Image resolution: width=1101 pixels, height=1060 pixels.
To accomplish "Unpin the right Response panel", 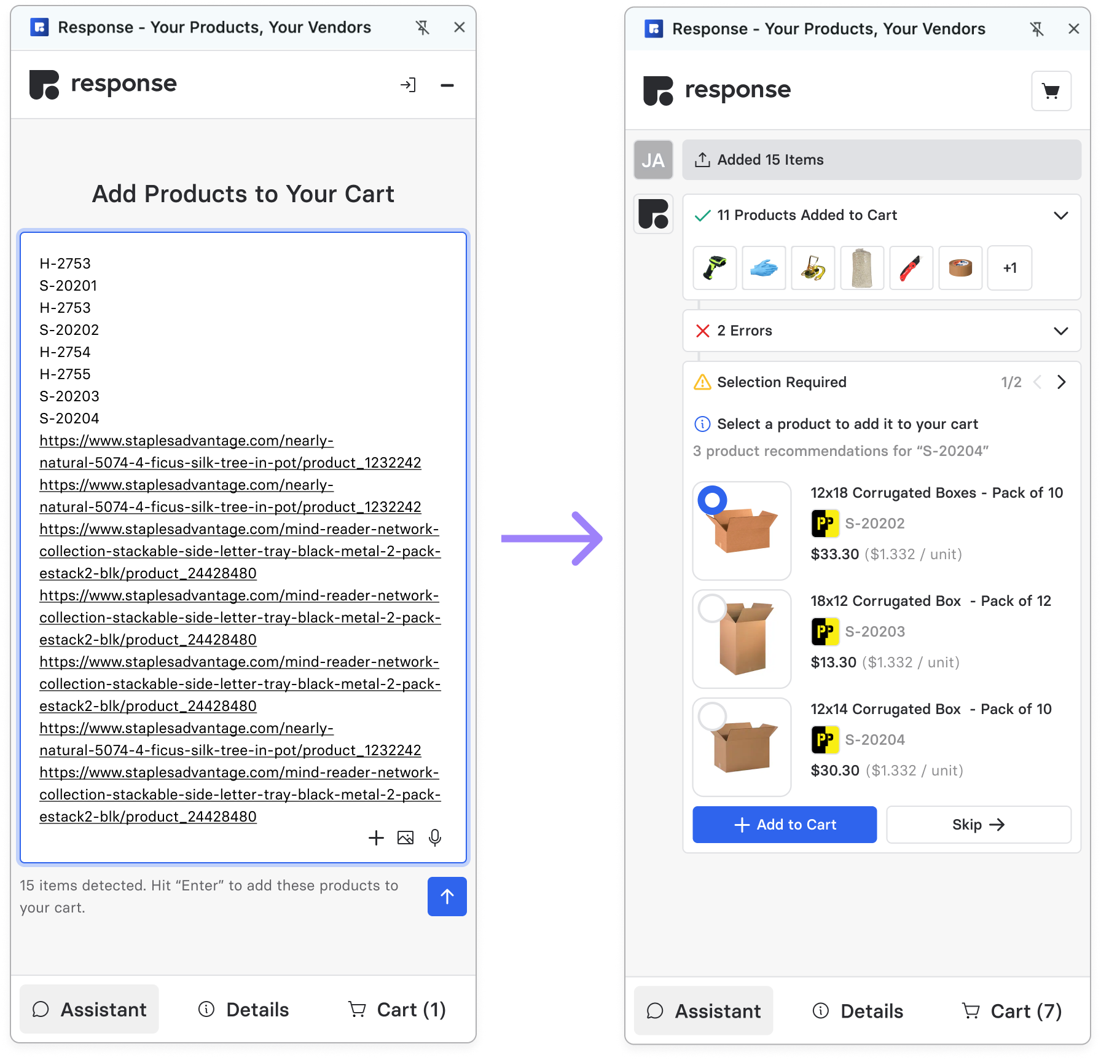I will (1037, 29).
